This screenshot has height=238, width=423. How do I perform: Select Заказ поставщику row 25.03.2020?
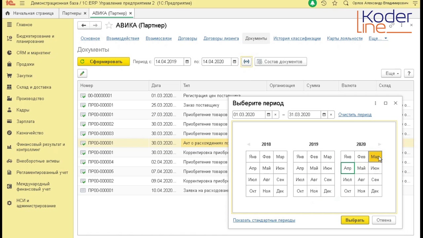click(x=153, y=105)
